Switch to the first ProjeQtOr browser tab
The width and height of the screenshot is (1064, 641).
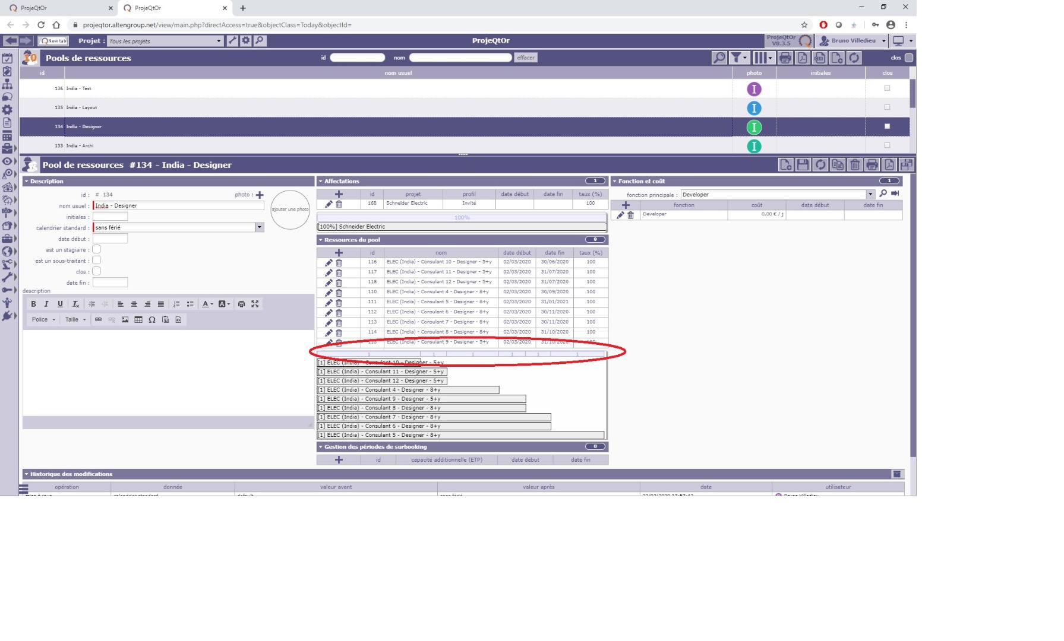[58, 8]
